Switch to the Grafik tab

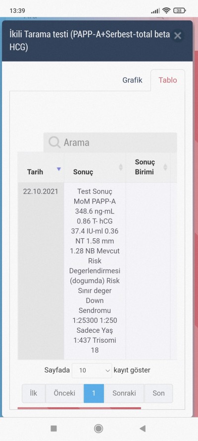(x=132, y=80)
